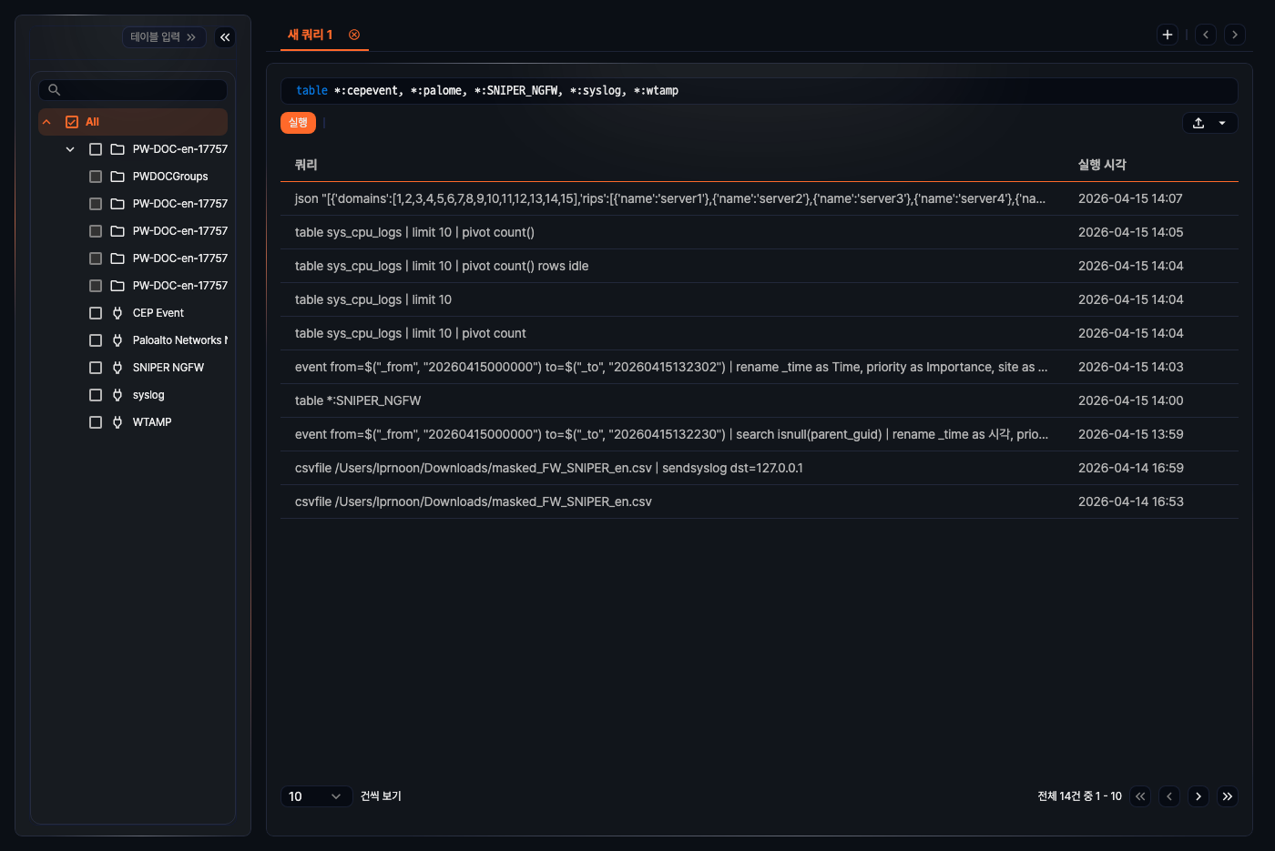Click the export upload icon

[1198, 123]
